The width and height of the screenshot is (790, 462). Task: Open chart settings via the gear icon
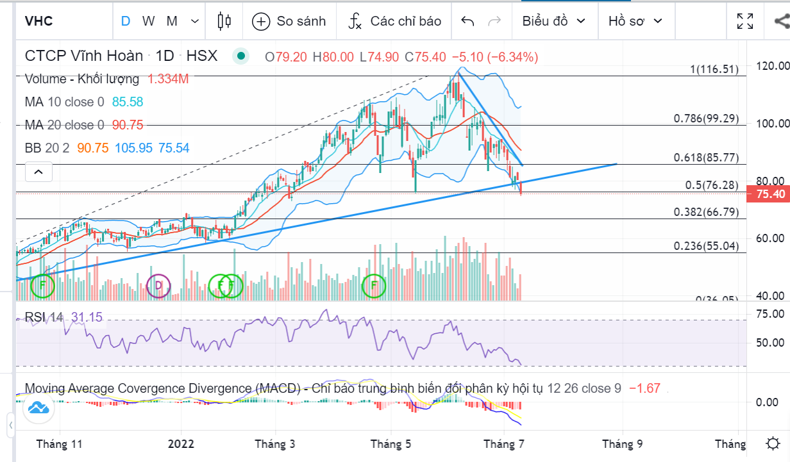[x=773, y=443]
